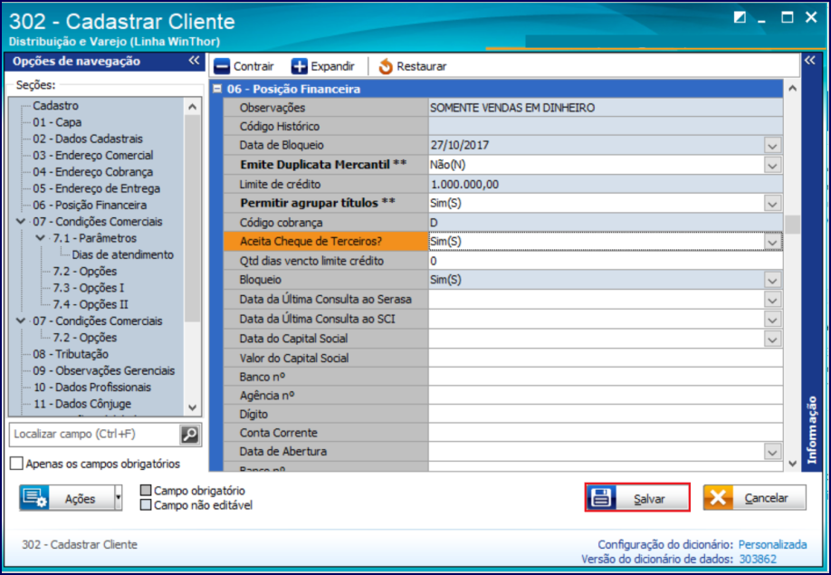This screenshot has width=831, height=575.
Task: Click the Limite de crédito value 1.000.000,00
Action: click(x=464, y=185)
